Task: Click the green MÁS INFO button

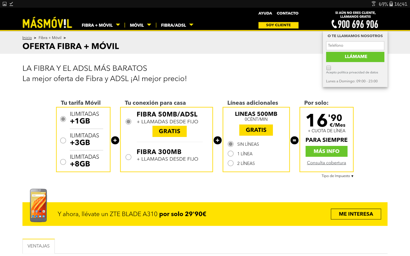Action: pos(326,151)
